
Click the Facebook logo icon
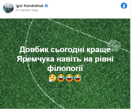point(124,6)
